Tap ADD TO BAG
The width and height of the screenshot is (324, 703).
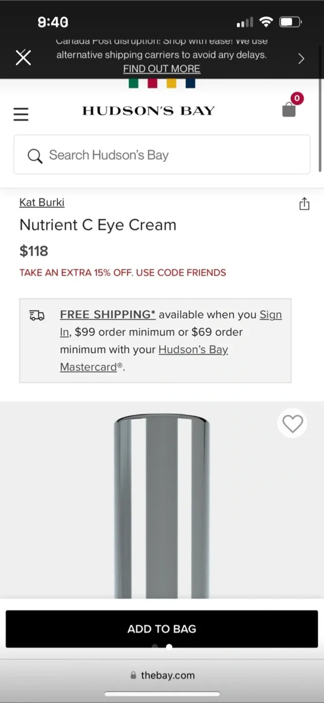click(x=162, y=628)
